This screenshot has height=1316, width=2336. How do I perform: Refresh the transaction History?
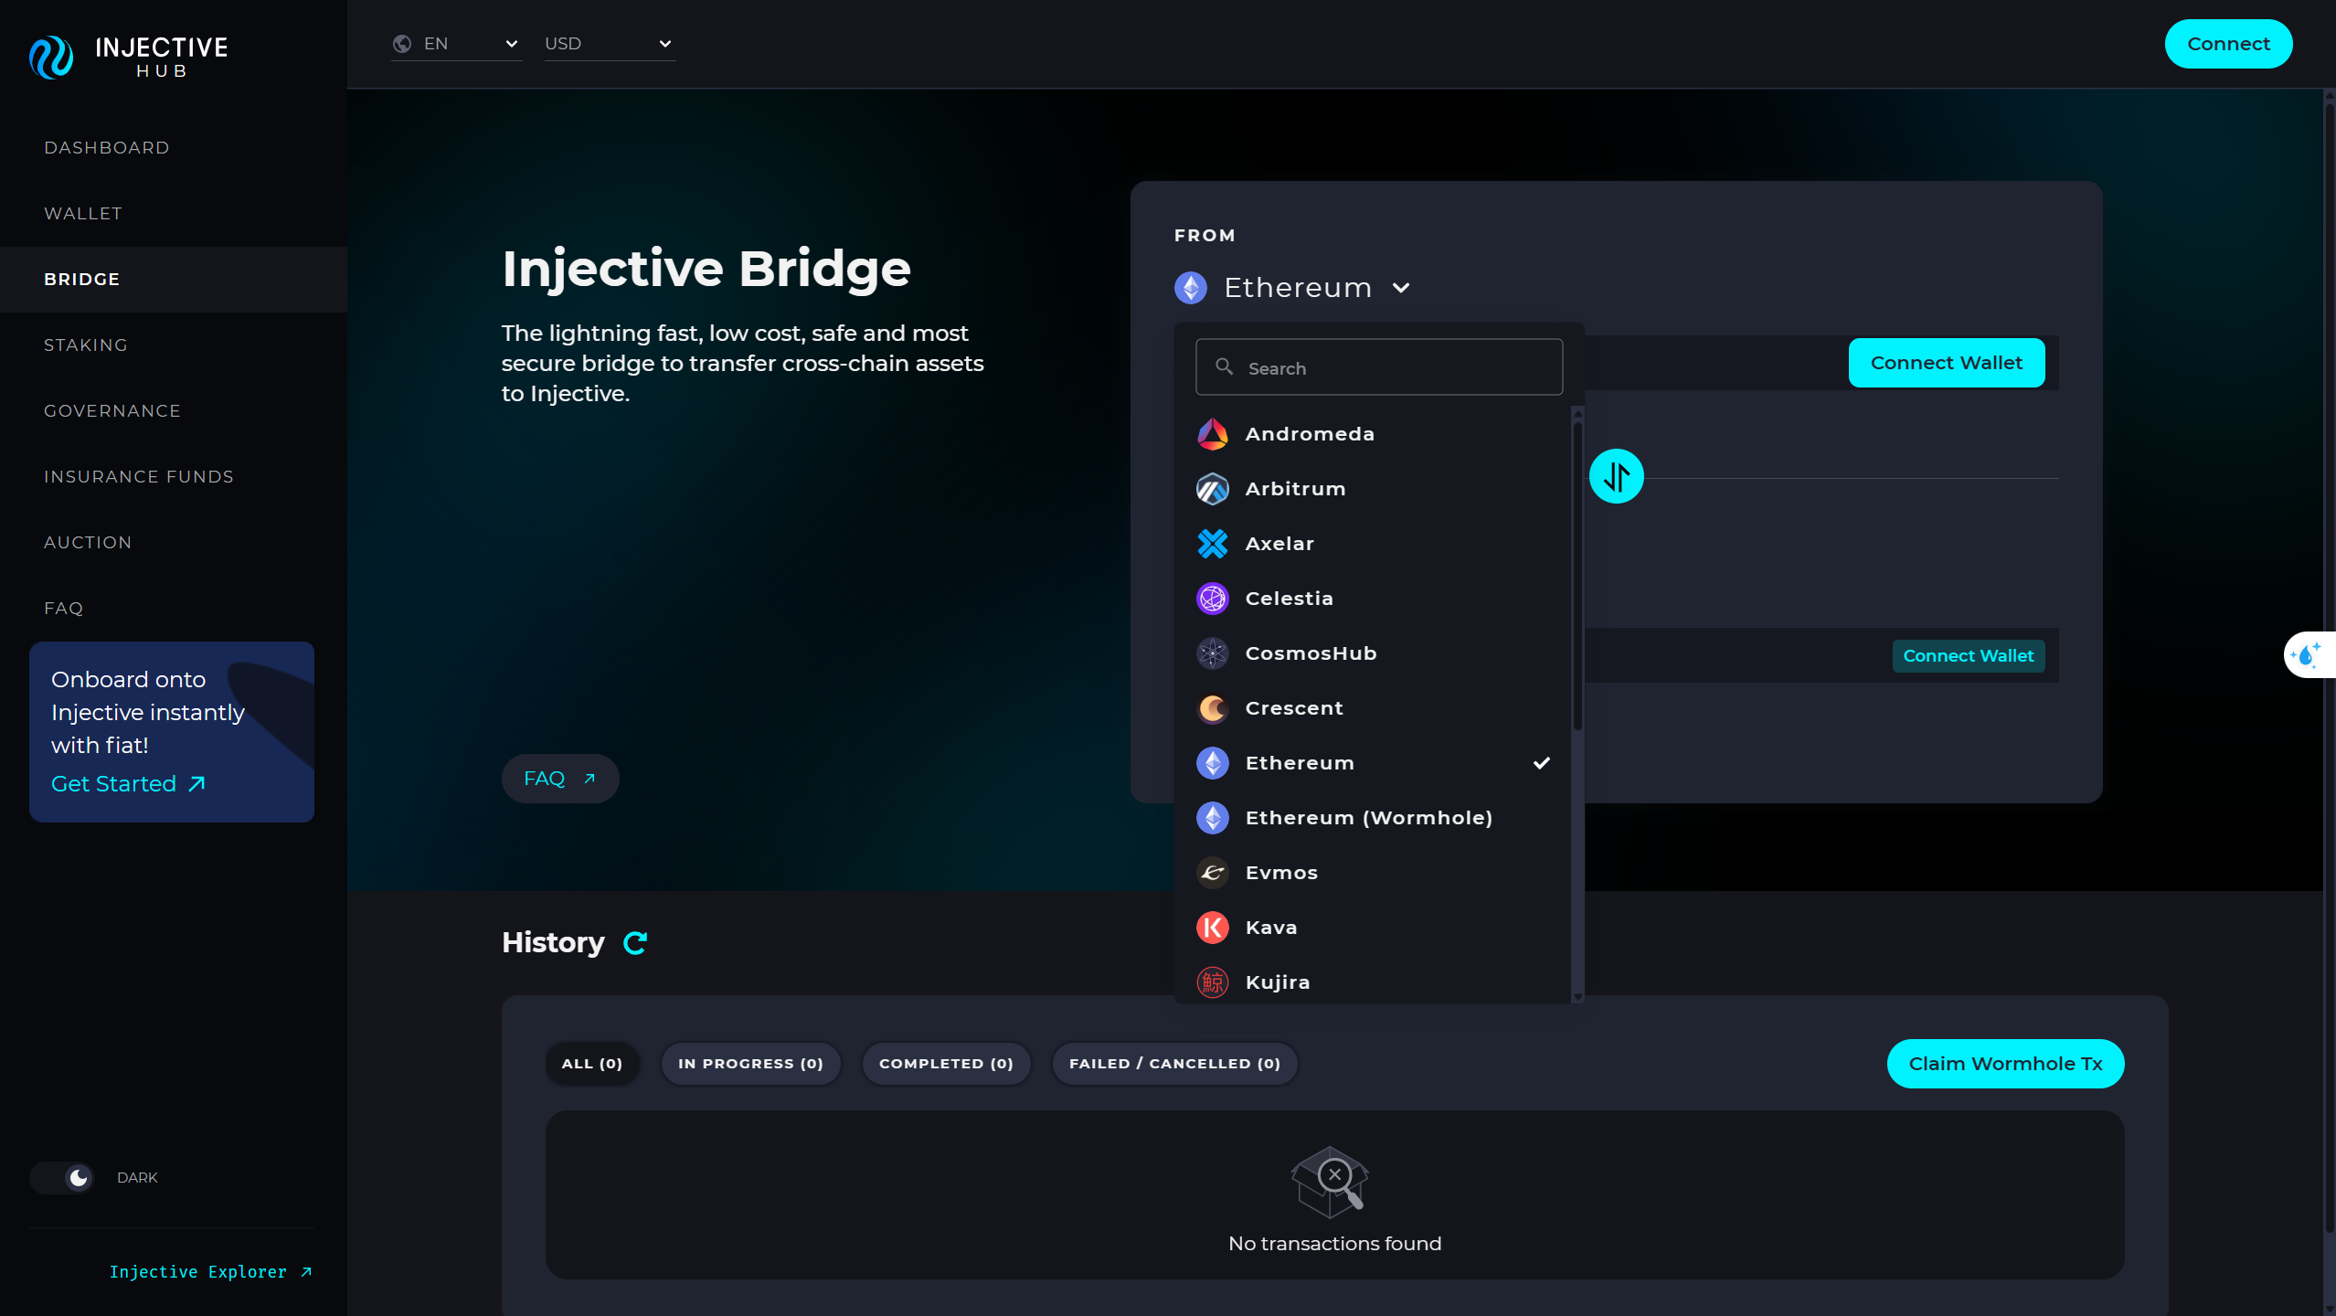pyautogui.click(x=635, y=942)
